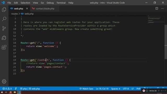Viewport: 167px width, 94px height.
Task: Switch to the contact.blade.php tab
Action: [45, 9]
